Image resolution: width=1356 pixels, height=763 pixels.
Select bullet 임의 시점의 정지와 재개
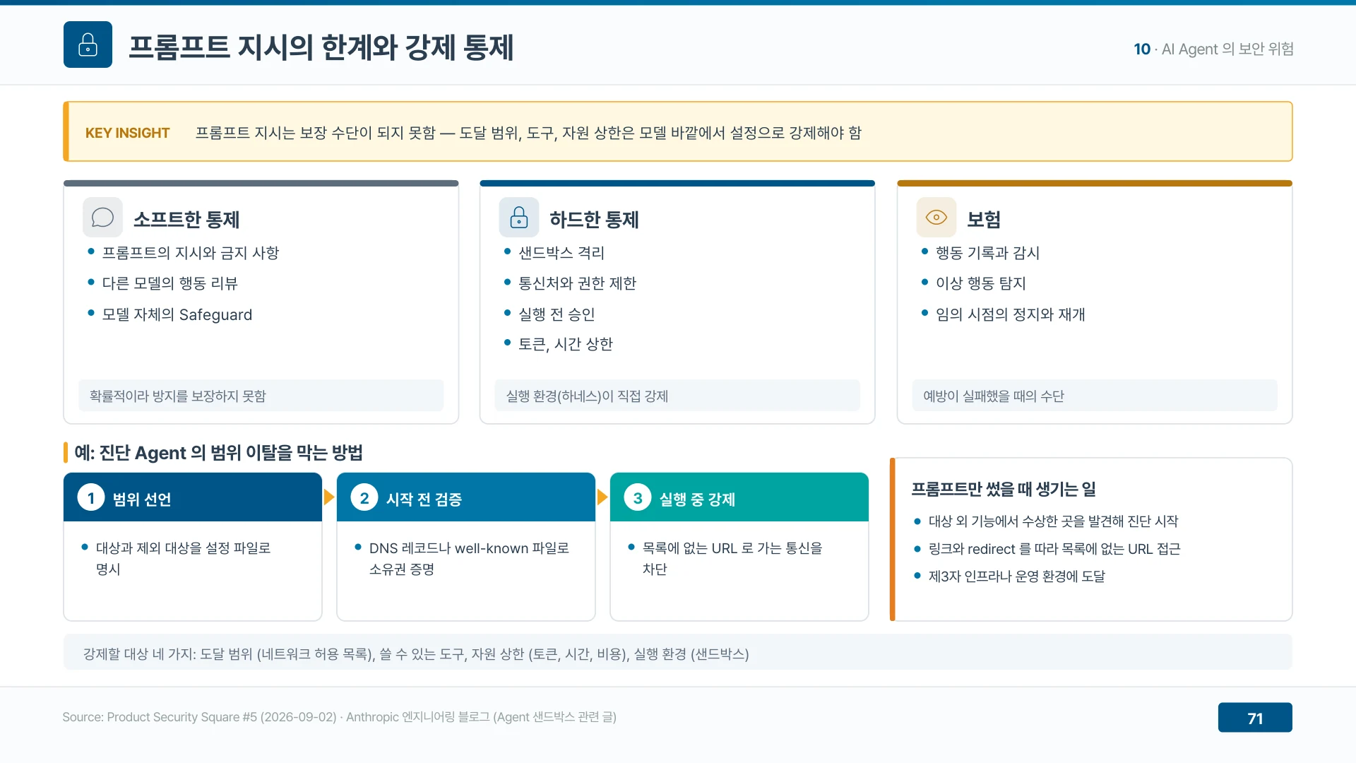[x=1011, y=314]
